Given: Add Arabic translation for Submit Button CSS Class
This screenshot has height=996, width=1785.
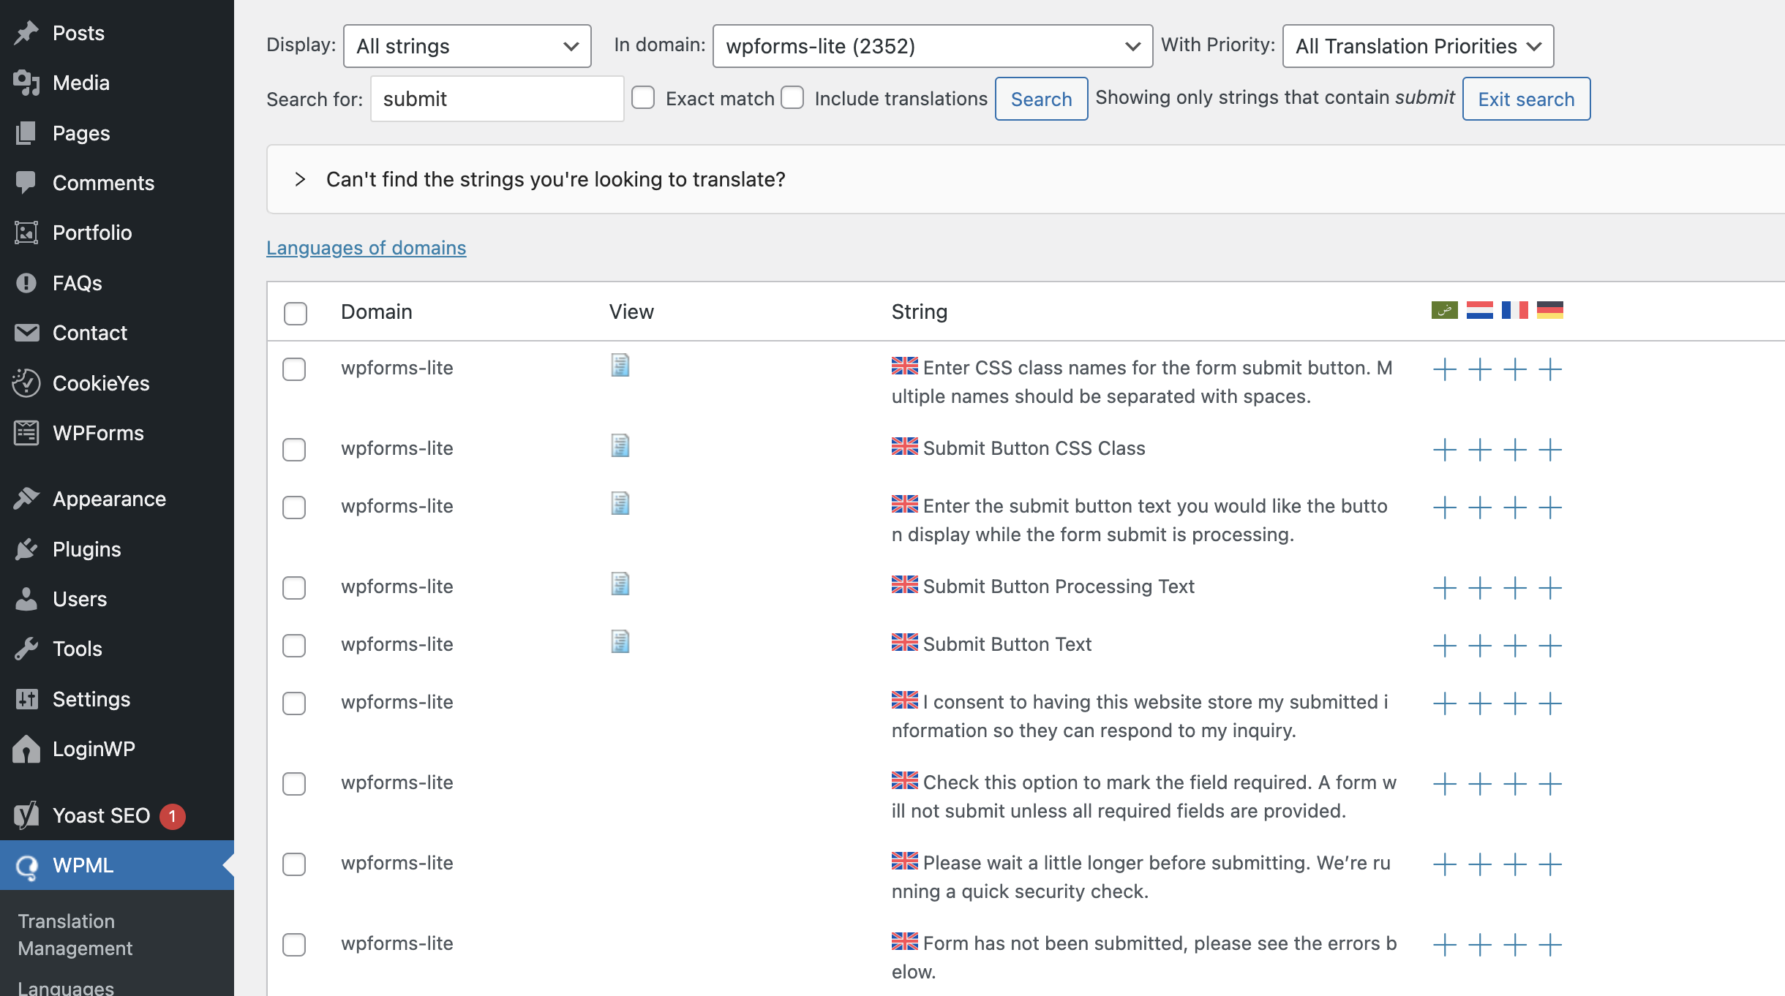Looking at the screenshot, I should [1445, 449].
